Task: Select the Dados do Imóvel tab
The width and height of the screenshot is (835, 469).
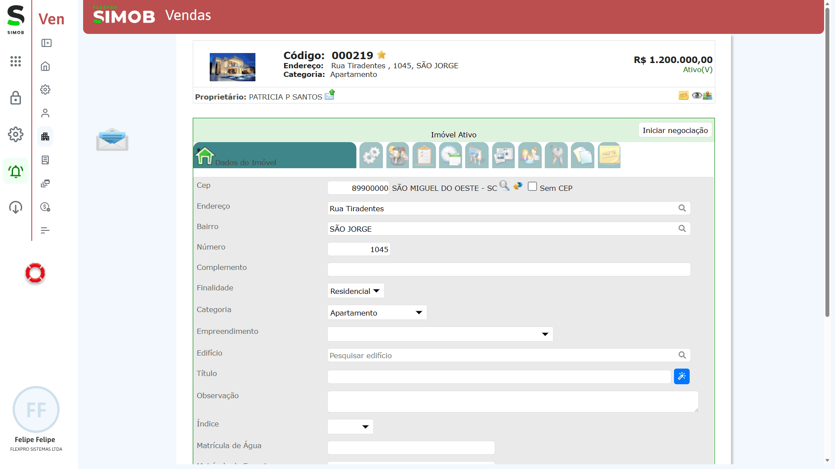Action: [x=275, y=156]
